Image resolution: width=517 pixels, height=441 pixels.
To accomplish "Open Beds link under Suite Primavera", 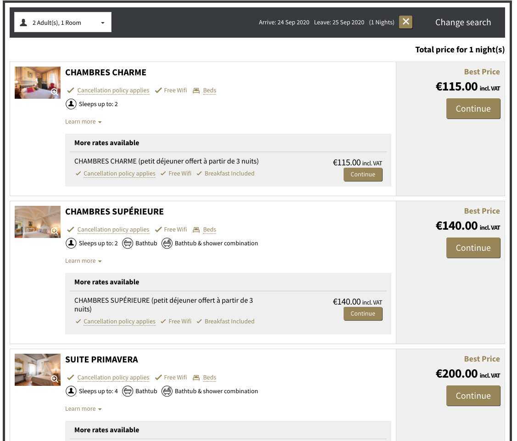I will pyautogui.click(x=209, y=378).
